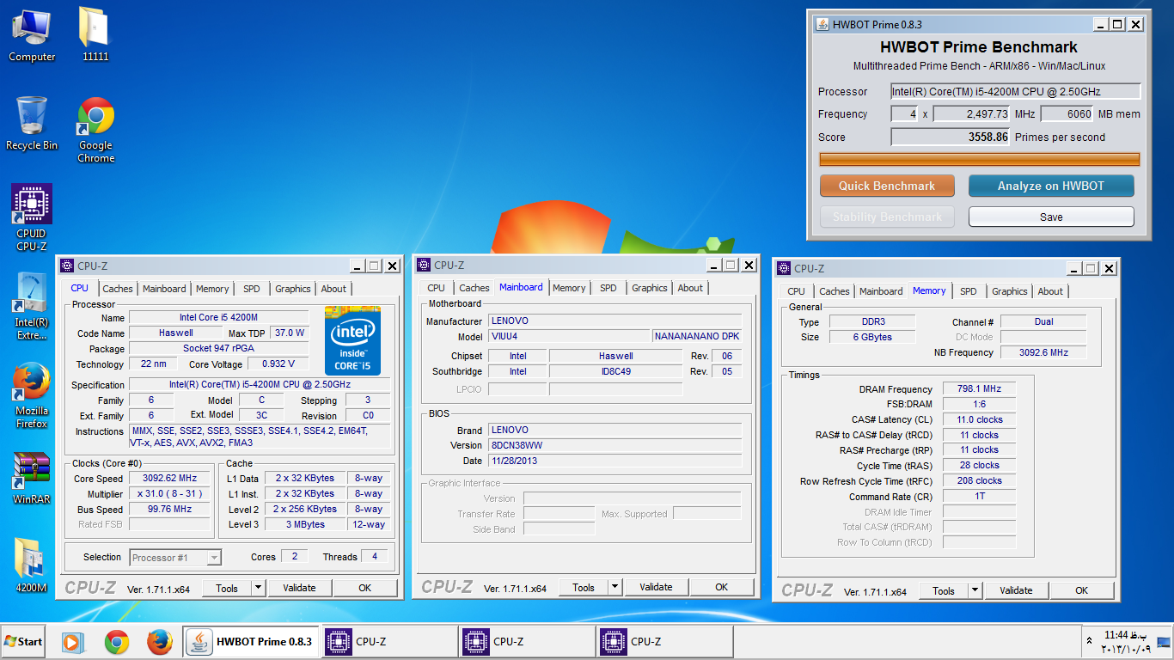The image size is (1174, 660).
Task: Switch to the HWBOT Prime 0.8.3 taskbar item
Action: 251,642
